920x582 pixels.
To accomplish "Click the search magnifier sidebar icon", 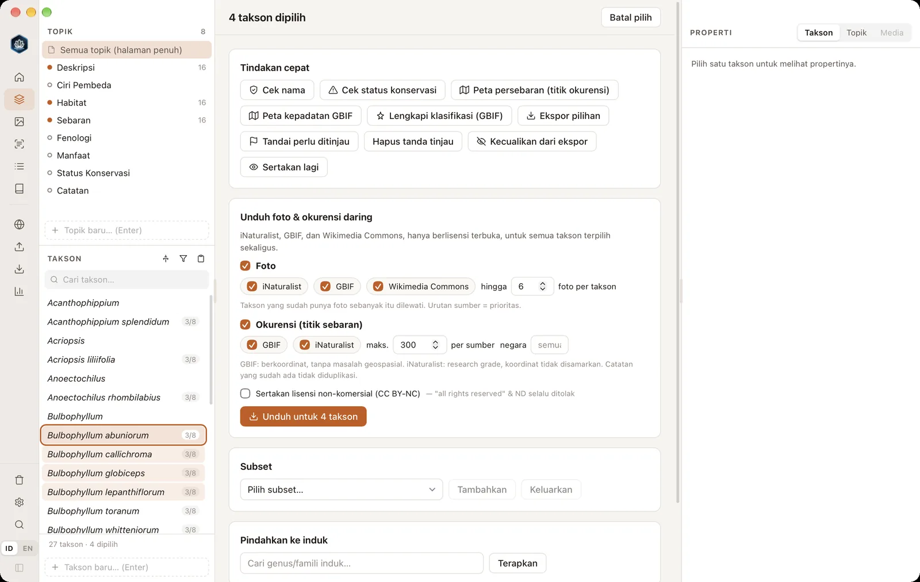I will [x=19, y=525].
